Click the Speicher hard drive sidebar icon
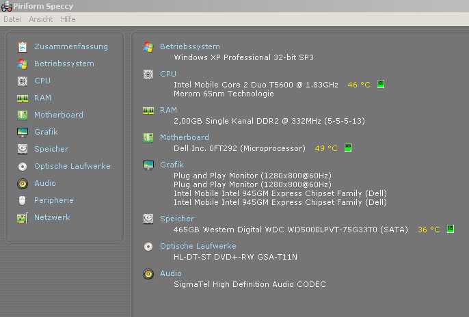Image resolution: width=469 pixels, height=317 pixels. tap(23, 149)
